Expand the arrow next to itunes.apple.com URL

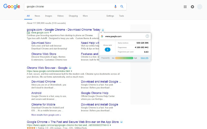point(110,125)
